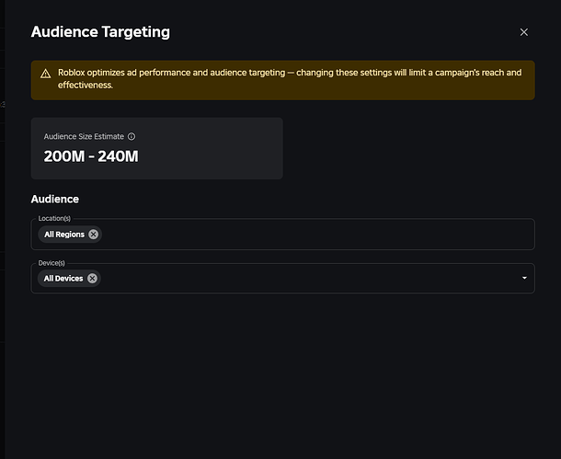Click the Device(s) field label
This screenshot has width=561, height=459.
coord(52,263)
